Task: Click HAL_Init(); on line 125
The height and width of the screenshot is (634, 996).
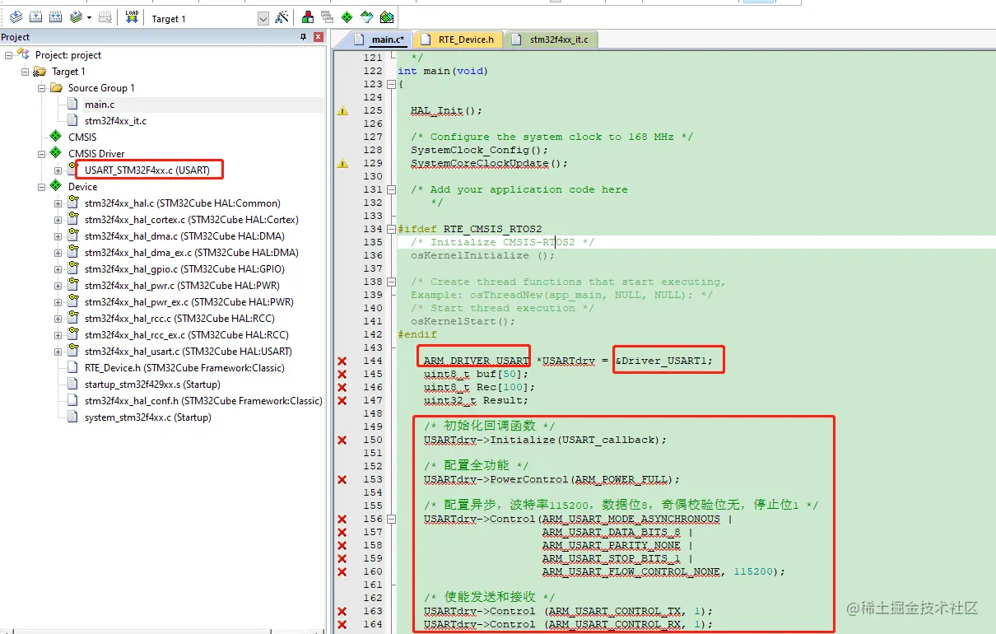Action: coord(446,110)
